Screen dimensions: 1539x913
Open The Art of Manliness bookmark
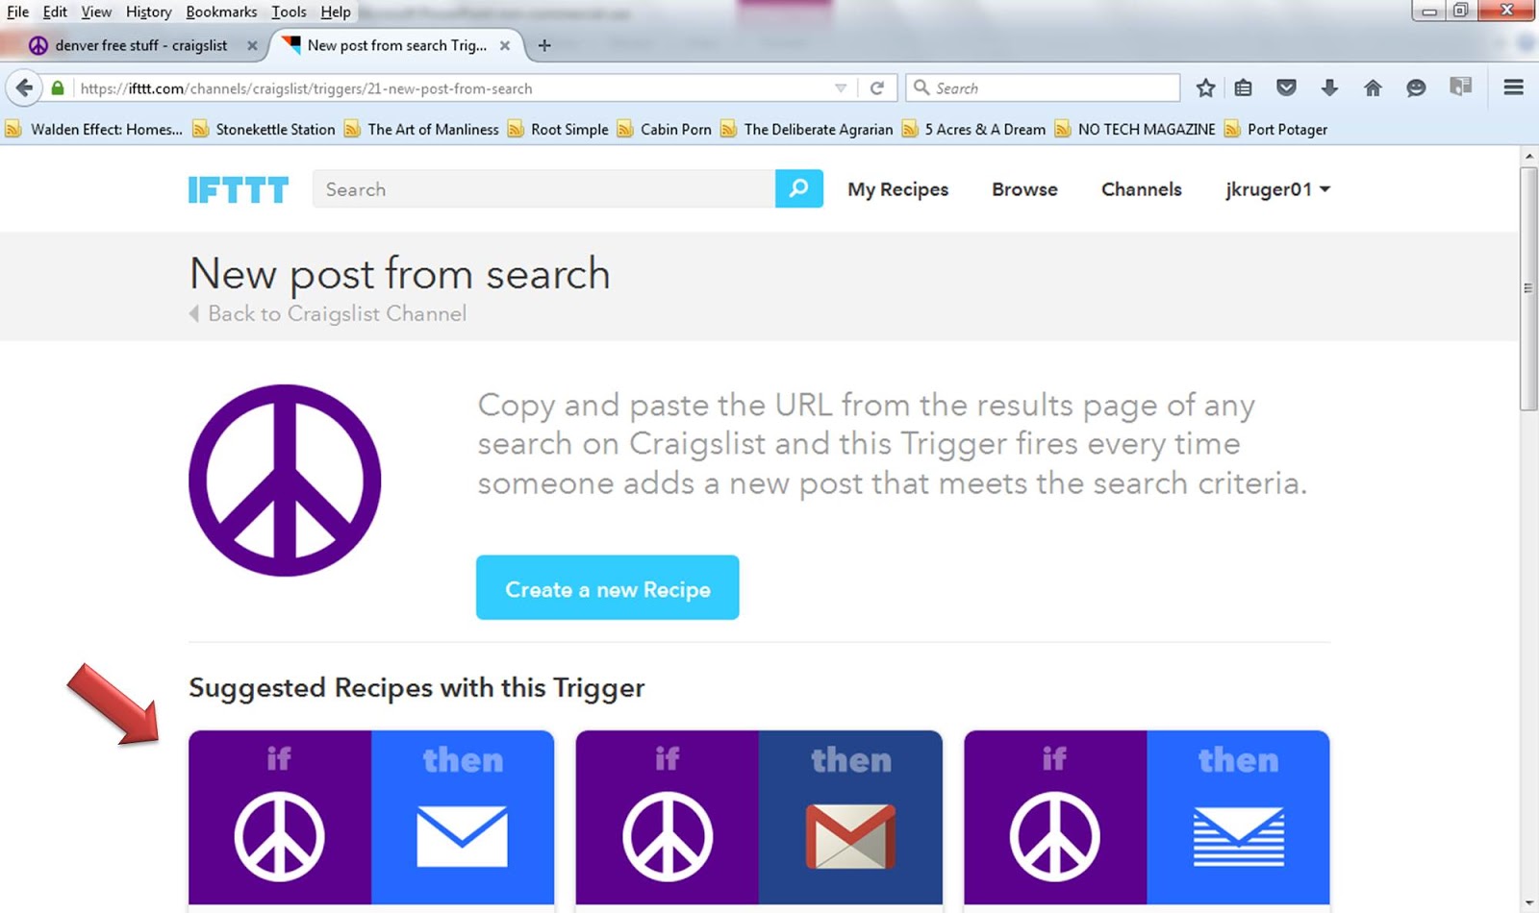421,129
